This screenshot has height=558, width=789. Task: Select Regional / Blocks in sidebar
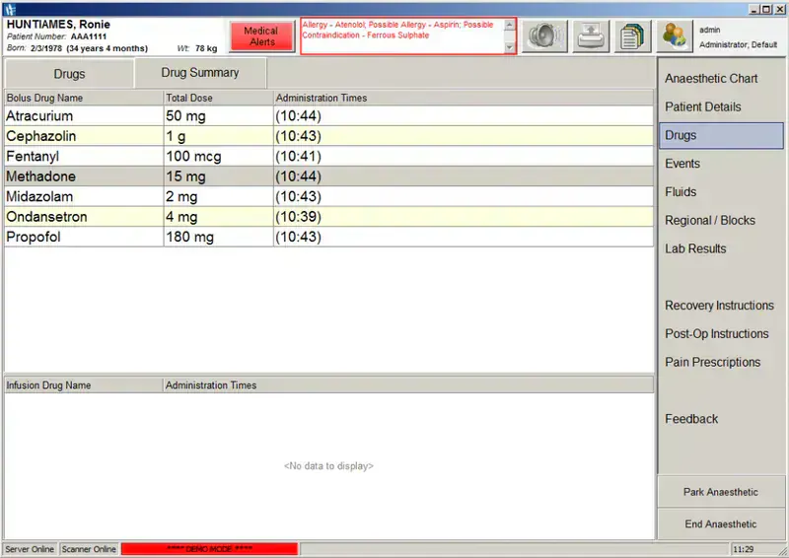pos(709,221)
